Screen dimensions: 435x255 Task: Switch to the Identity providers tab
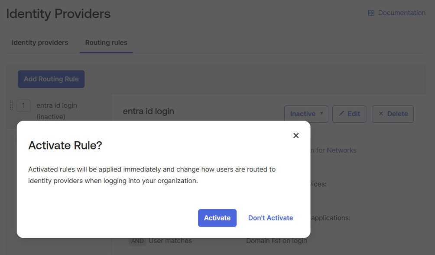click(x=40, y=43)
